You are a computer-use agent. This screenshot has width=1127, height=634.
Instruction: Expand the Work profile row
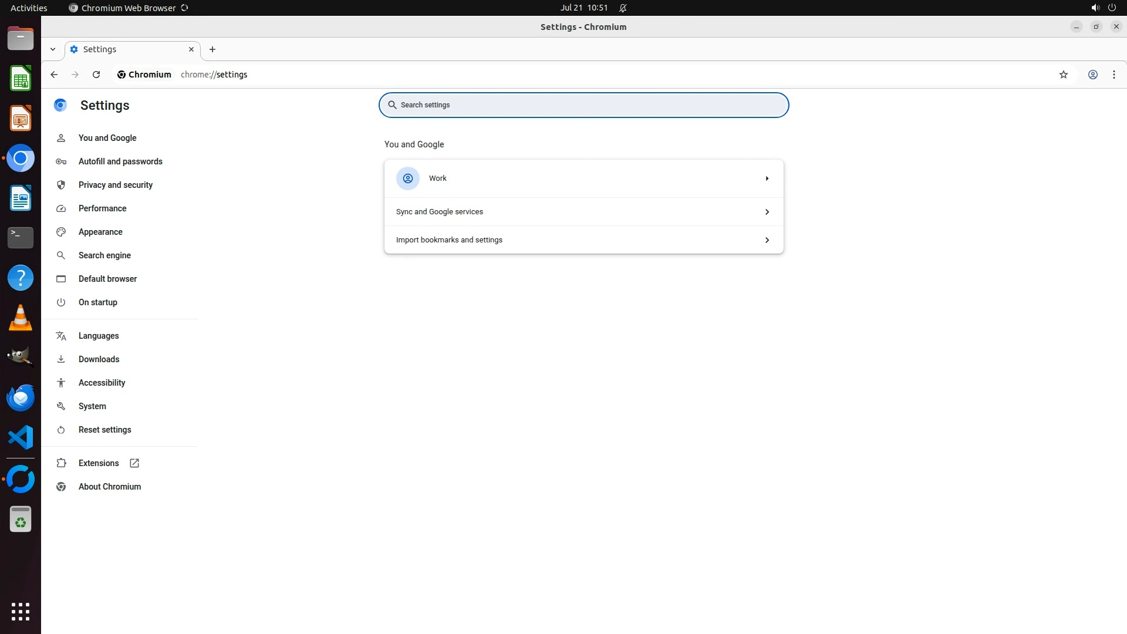(767, 178)
